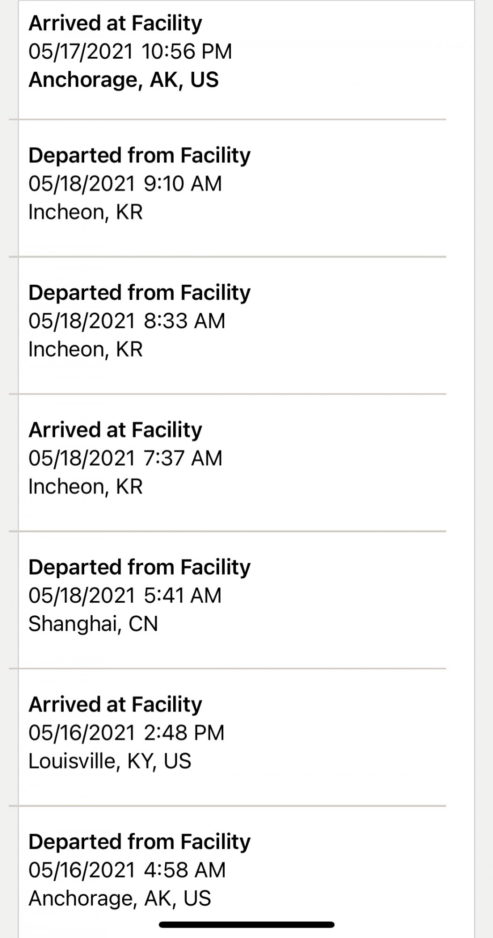Image resolution: width=493 pixels, height=938 pixels.
Task: Select the Departed from Facility 8:33 AM heading
Action: coord(140,293)
